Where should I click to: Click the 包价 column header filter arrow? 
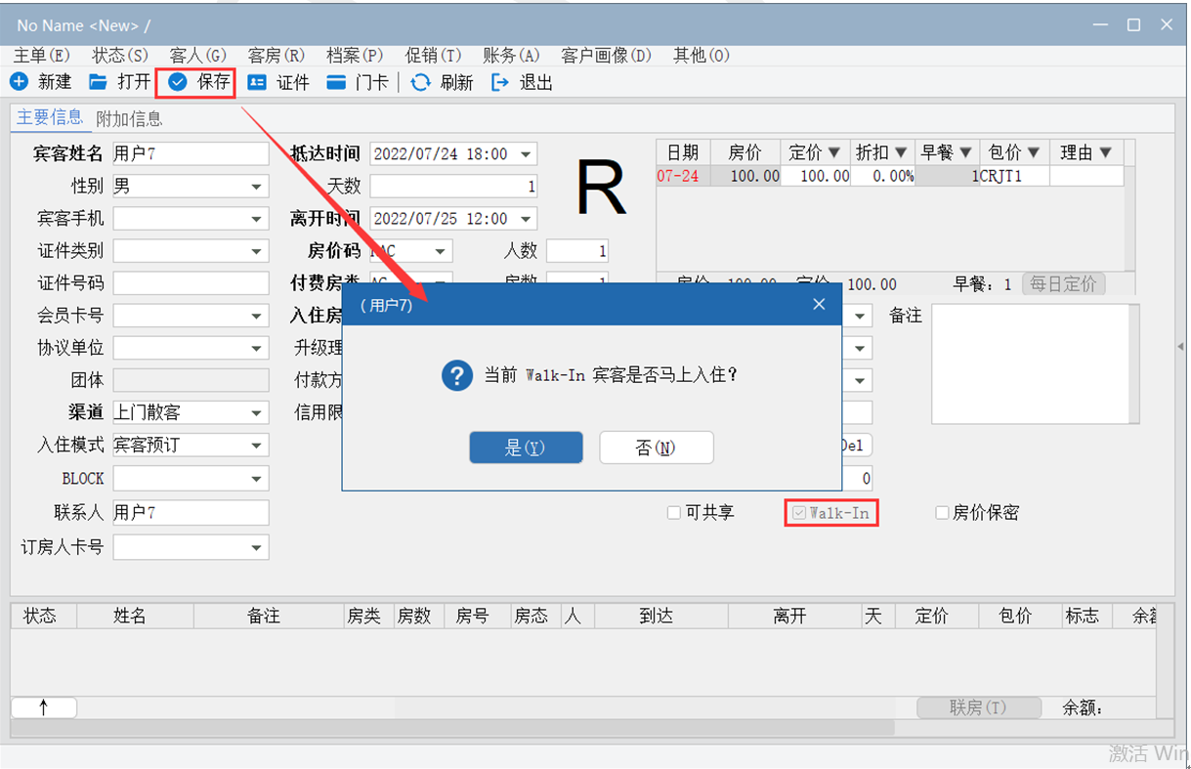pyautogui.click(x=1034, y=152)
